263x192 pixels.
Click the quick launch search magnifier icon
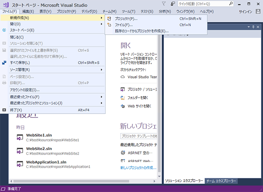[x=231, y=4]
